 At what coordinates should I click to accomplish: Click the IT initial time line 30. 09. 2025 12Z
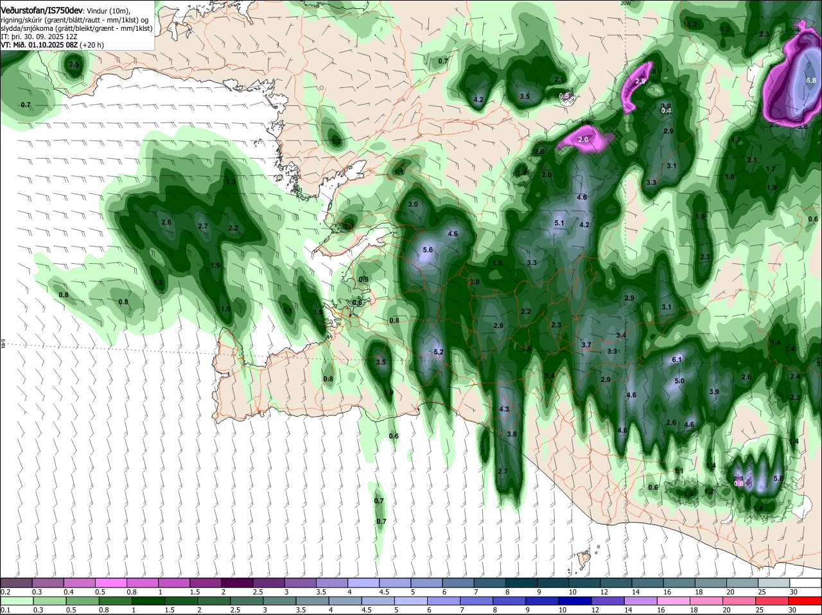coord(39,37)
